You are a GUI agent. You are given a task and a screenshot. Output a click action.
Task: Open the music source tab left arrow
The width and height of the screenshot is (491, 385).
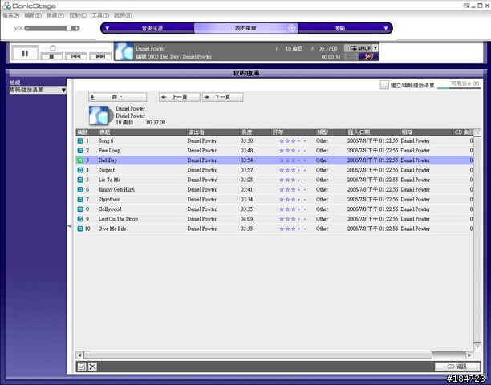point(107,28)
